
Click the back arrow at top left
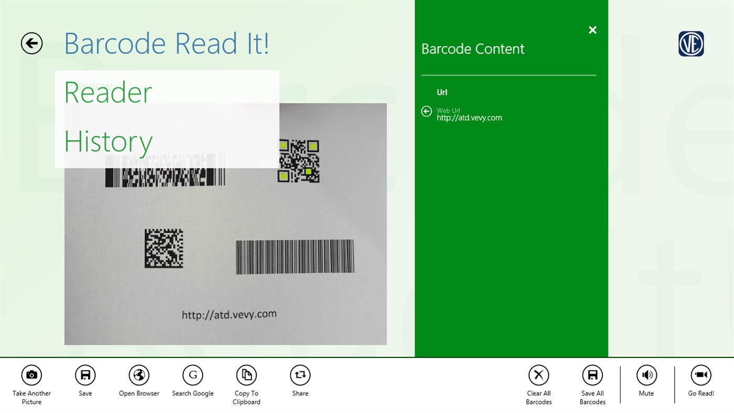31,43
